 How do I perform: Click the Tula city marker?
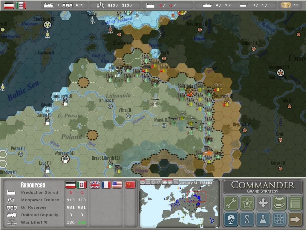[289, 106]
